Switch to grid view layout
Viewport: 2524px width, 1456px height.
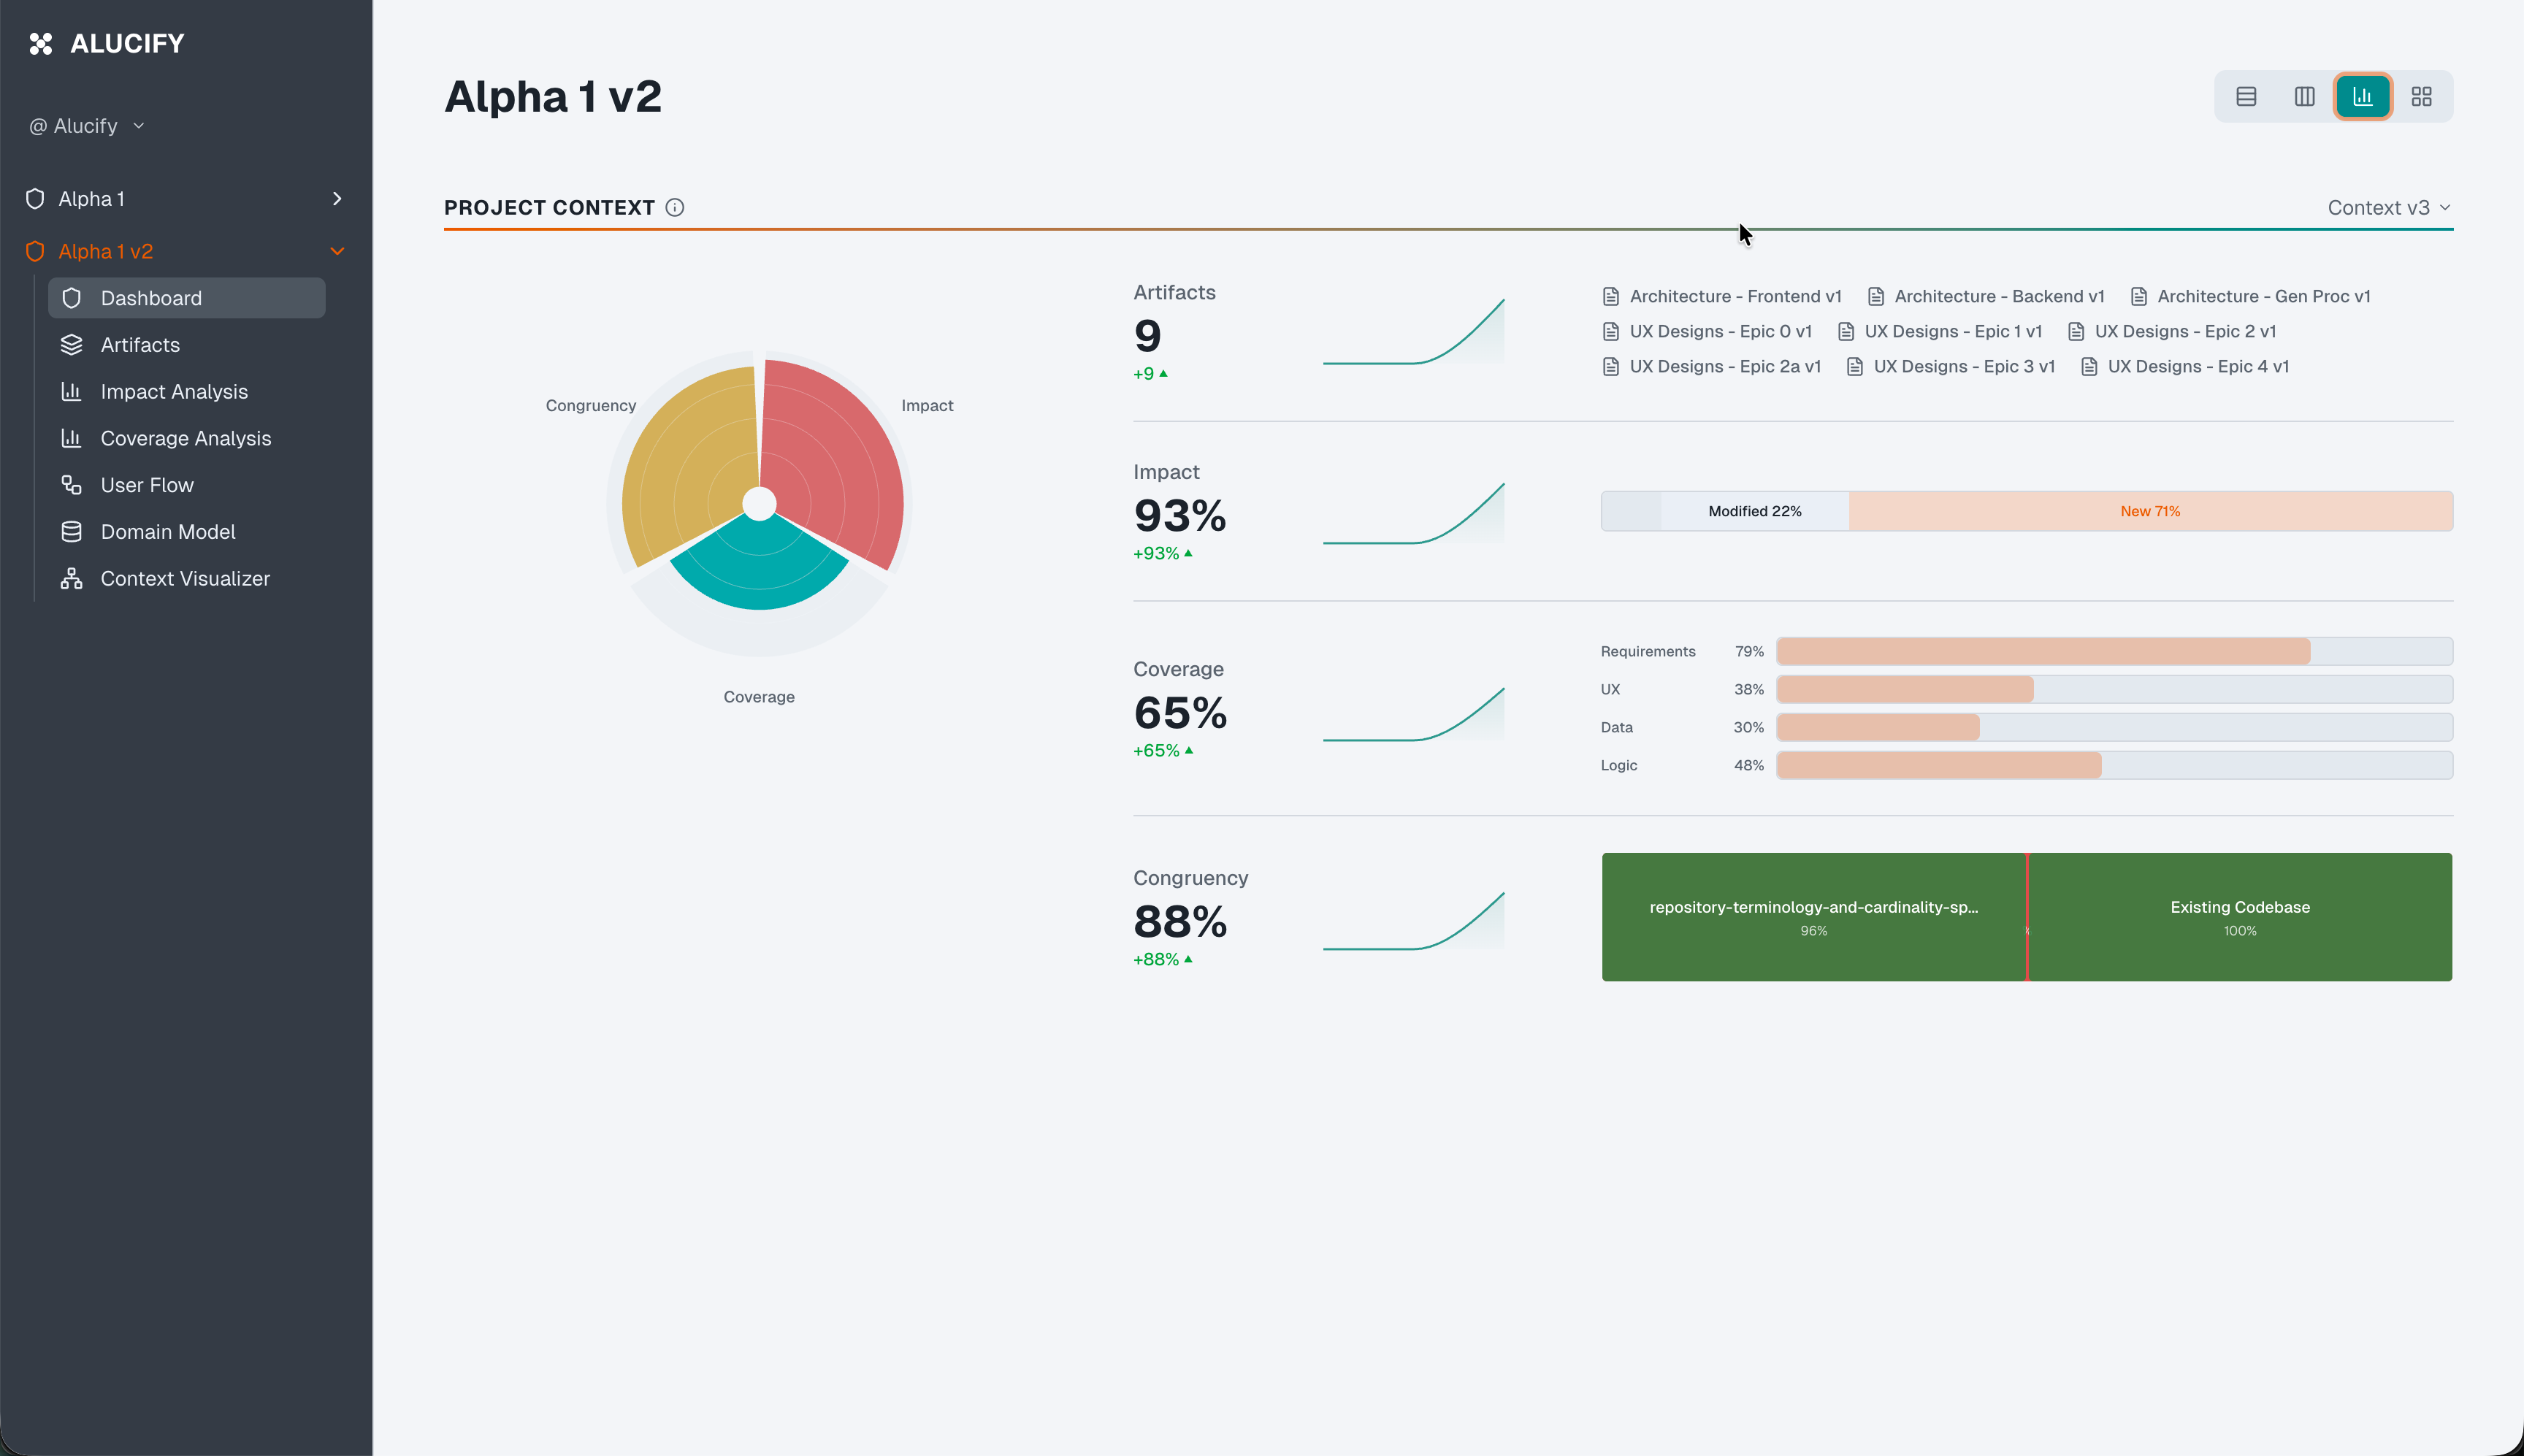(2422, 96)
